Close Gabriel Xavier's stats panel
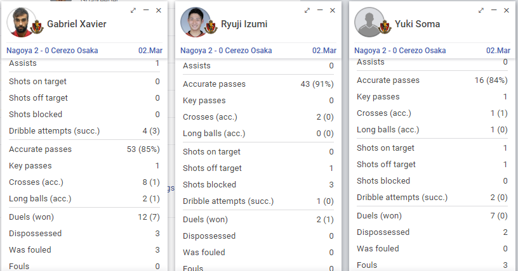 [159, 11]
